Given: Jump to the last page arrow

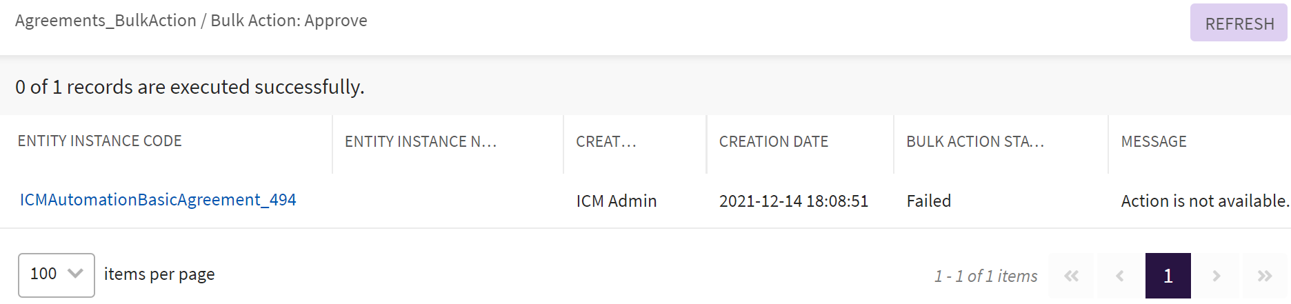Looking at the screenshot, I should click(x=1264, y=276).
